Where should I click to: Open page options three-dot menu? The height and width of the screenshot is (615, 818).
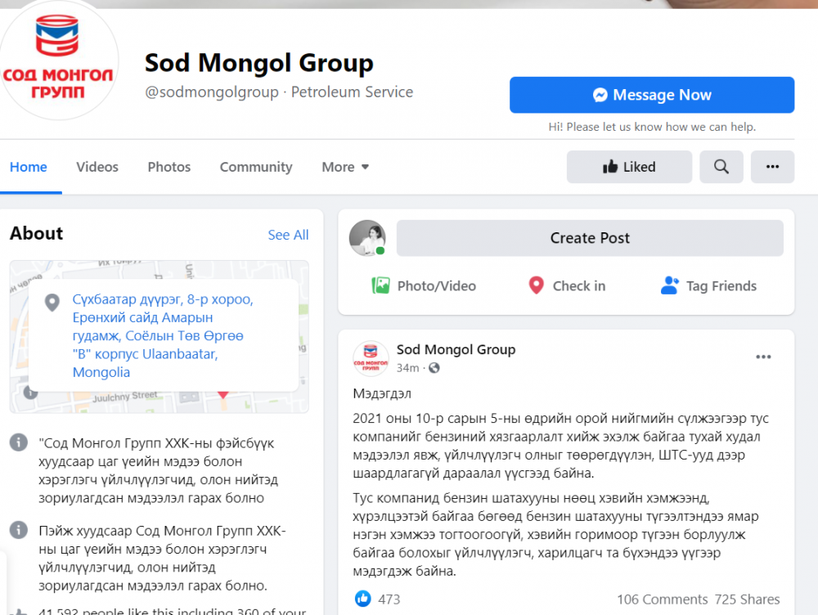pos(772,167)
